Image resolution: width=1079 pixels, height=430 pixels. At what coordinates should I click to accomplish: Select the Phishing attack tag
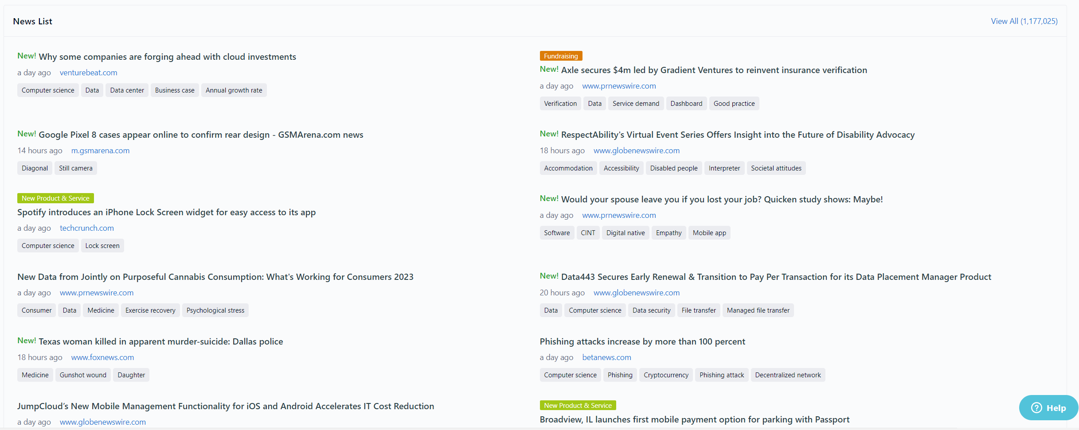(721, 375)
